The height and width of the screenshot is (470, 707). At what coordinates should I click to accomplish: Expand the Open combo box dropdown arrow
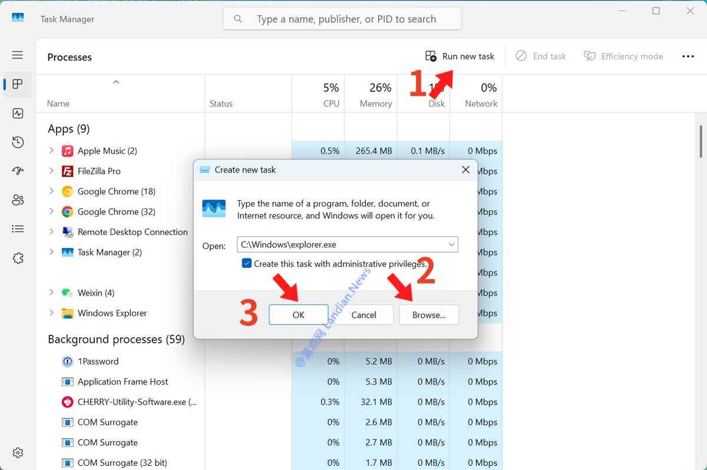[x=451, y=244]
